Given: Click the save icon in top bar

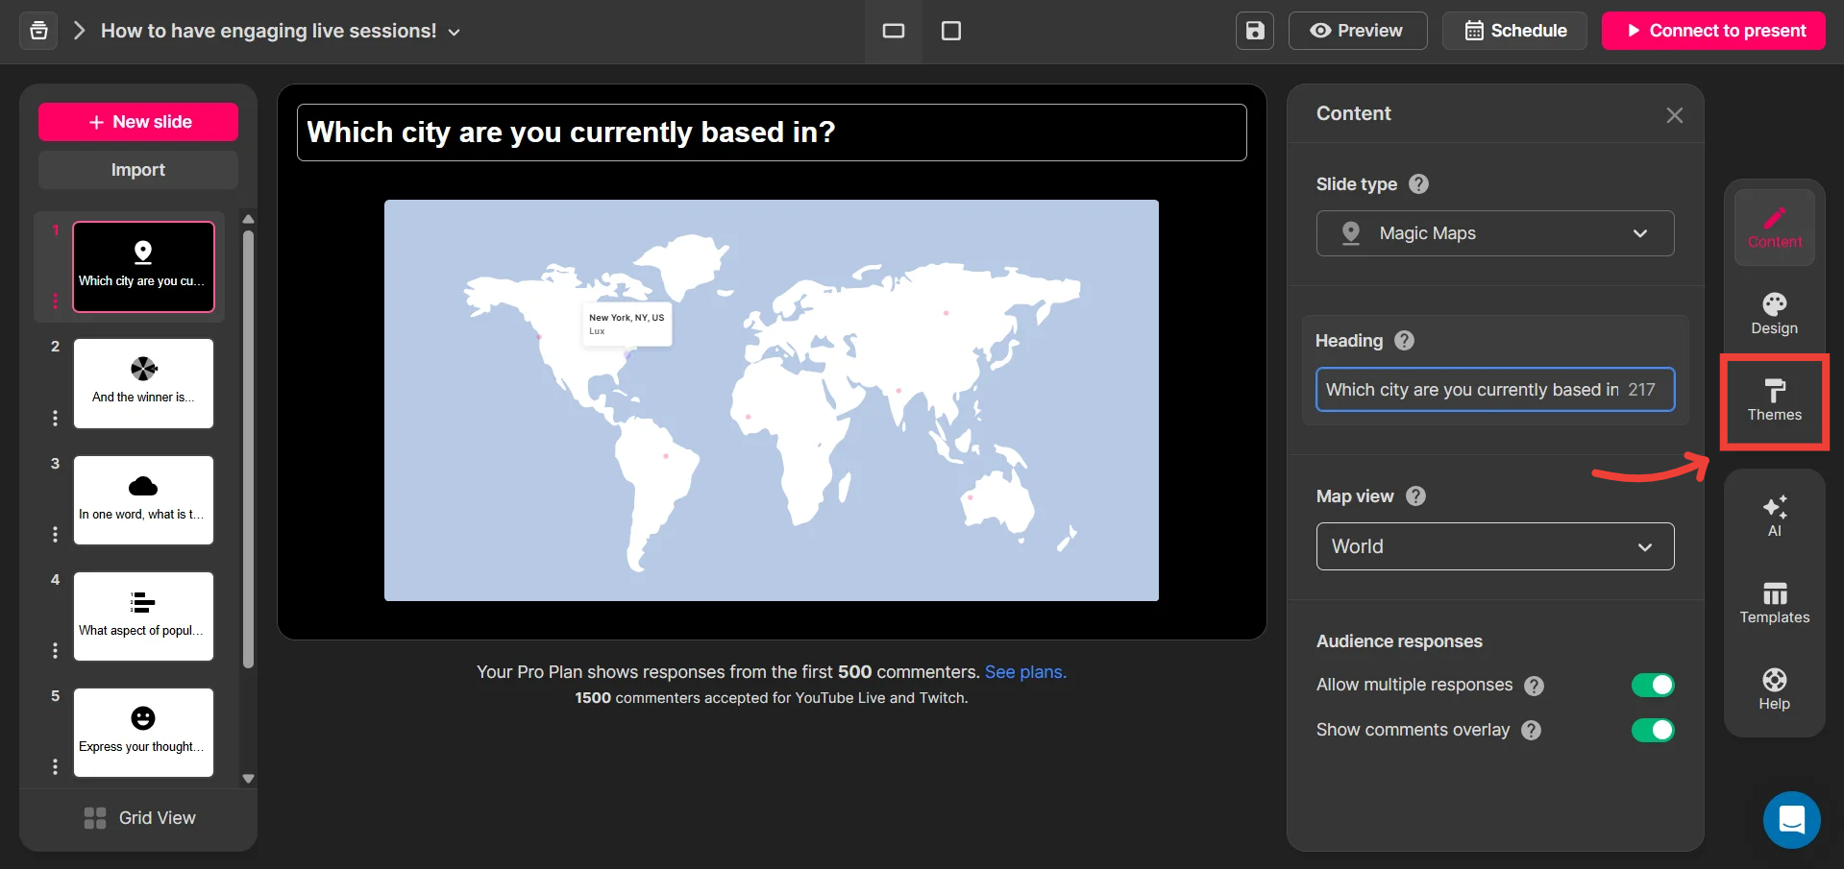Looking at the screenshot, I should coord(1255,31).
